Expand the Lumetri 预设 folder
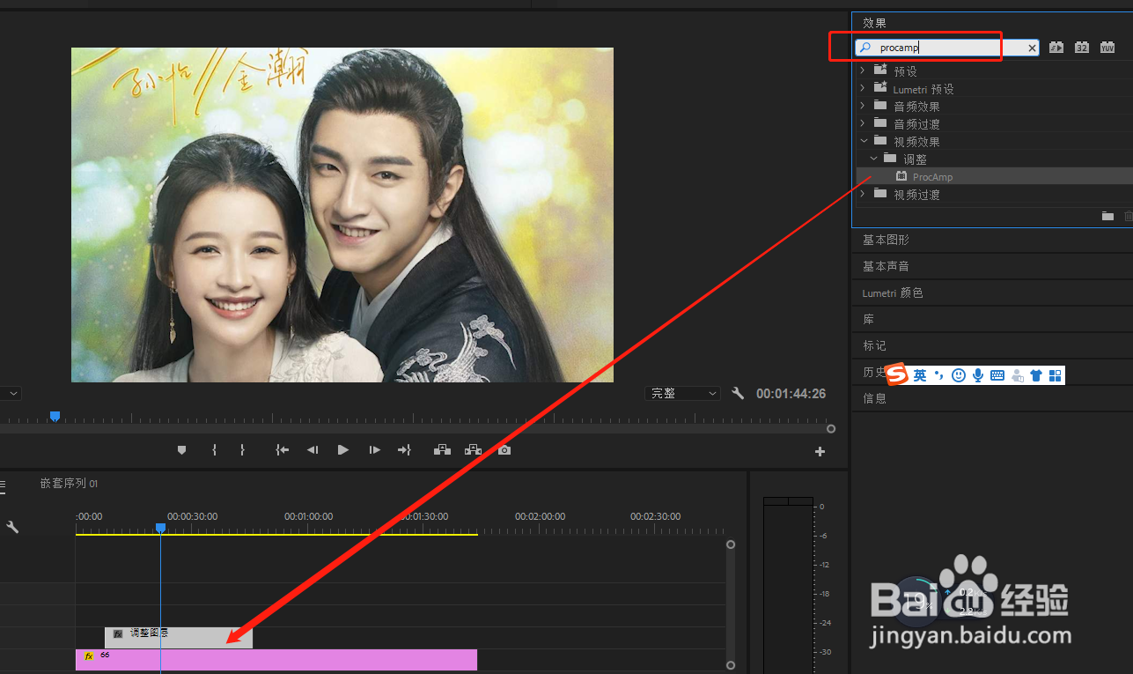The image size is (1133, 674). click(863, 88)
